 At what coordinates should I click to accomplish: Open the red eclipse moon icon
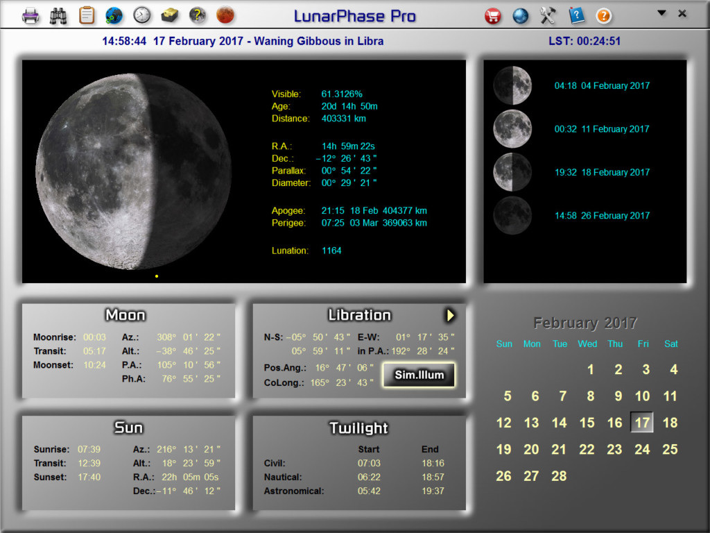[x=225, y=14]
